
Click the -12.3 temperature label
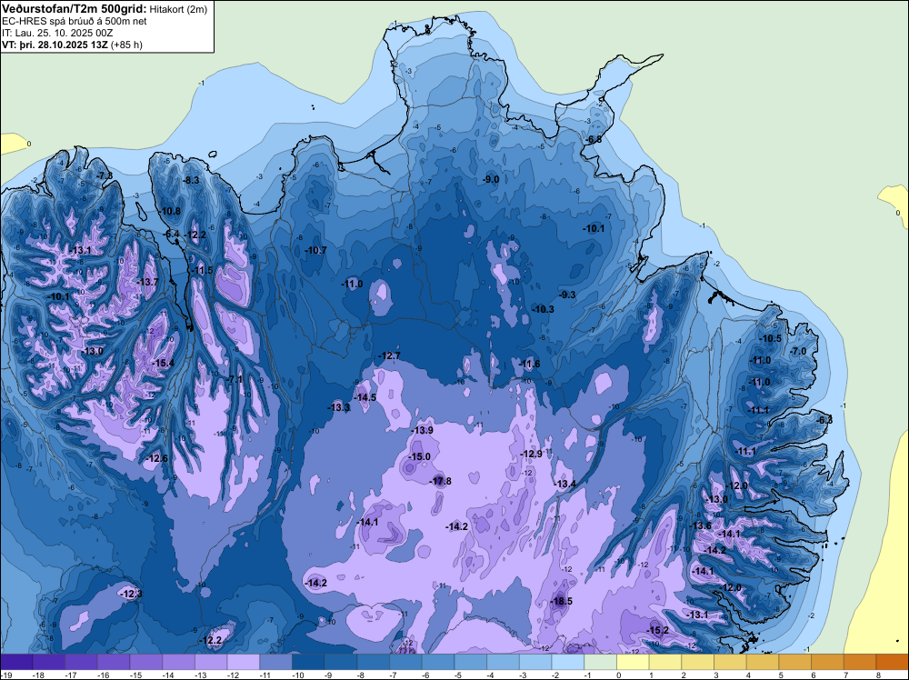click(x=131, y=594)
